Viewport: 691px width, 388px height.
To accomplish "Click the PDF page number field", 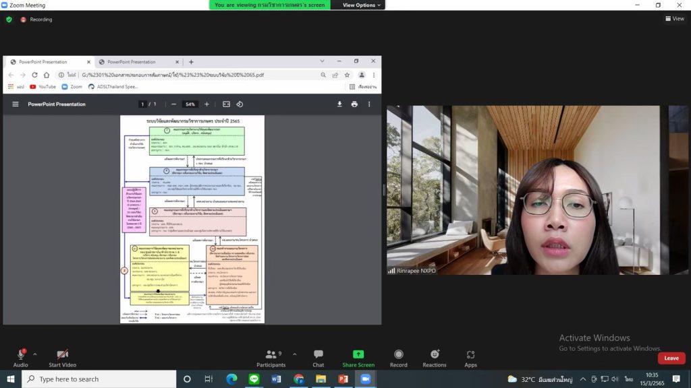I will [x=142, y=104].
